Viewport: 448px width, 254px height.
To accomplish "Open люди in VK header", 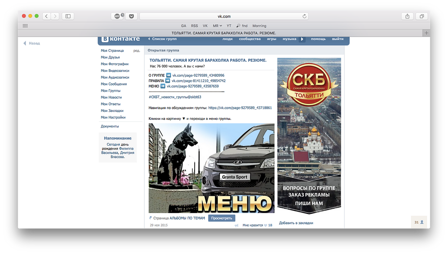I will 228,39.
